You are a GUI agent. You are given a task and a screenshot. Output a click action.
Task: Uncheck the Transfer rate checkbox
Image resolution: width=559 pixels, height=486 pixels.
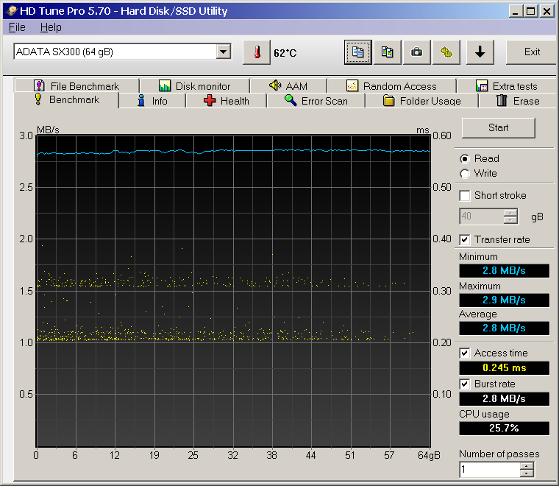click(465, 239)
